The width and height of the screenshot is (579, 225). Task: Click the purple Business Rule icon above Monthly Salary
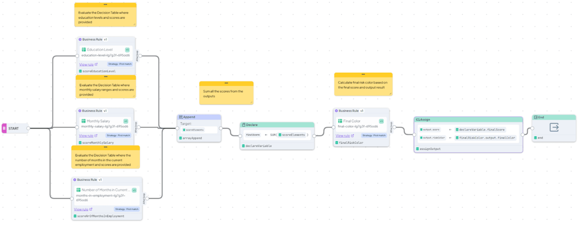[x=80, y=110]
